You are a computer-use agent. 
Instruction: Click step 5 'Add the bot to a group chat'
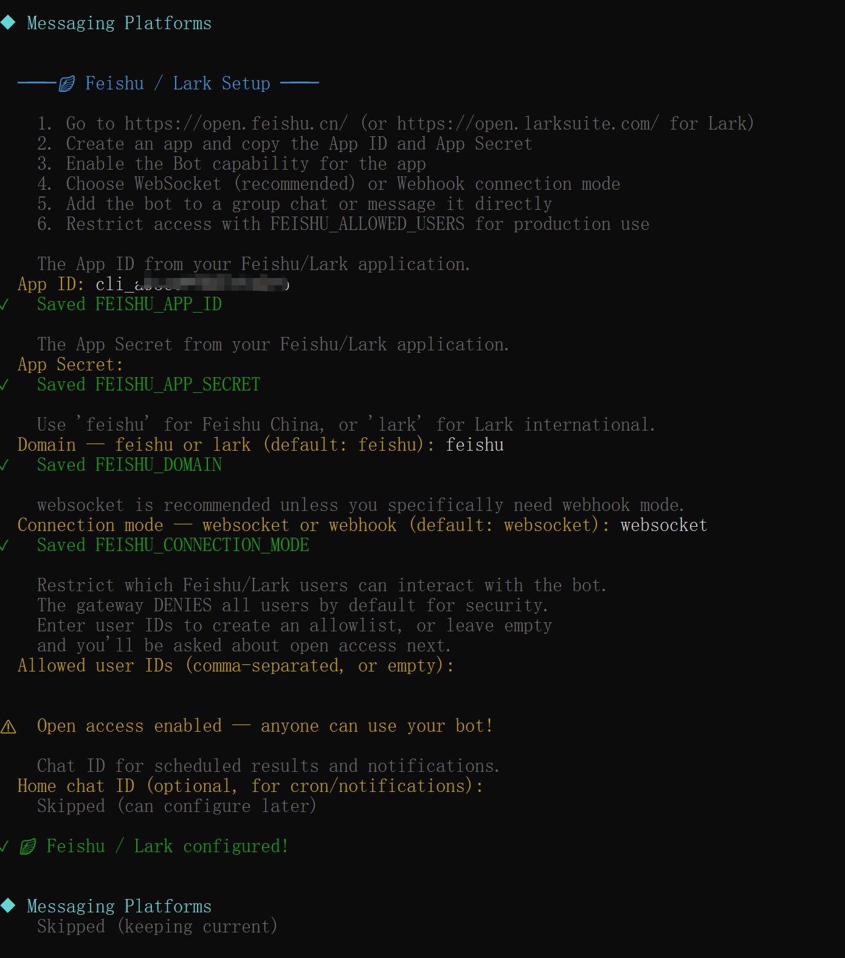pyautogui.click(x=295, y=204)
